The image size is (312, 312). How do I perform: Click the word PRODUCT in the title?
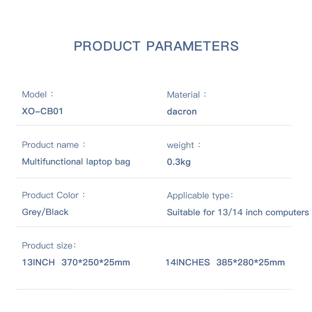pyautogui.click(x=107, y=46)
